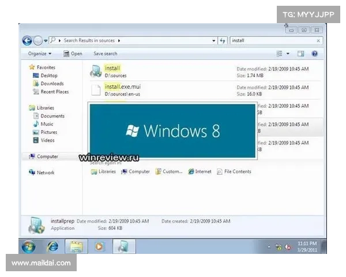The image size is (346, 277).
Task: Close the Explorer window
Action: 317,30
